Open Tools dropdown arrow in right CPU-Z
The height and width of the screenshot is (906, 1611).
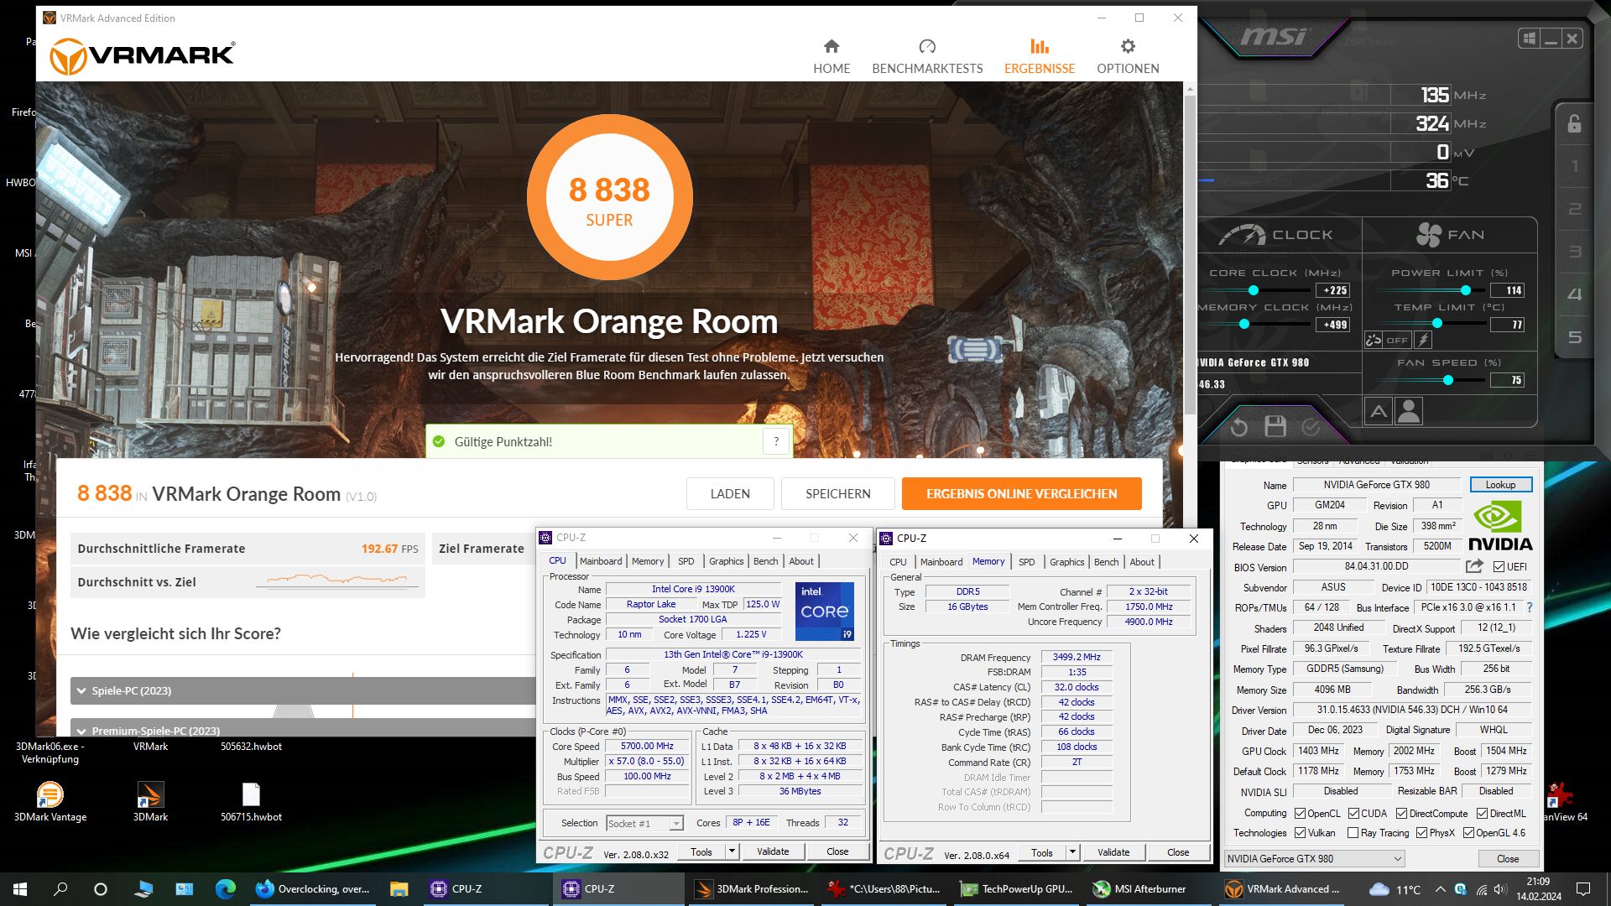click(x=1072, y=852)
